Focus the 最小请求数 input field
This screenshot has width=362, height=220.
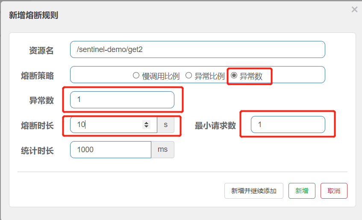(288, 124)
